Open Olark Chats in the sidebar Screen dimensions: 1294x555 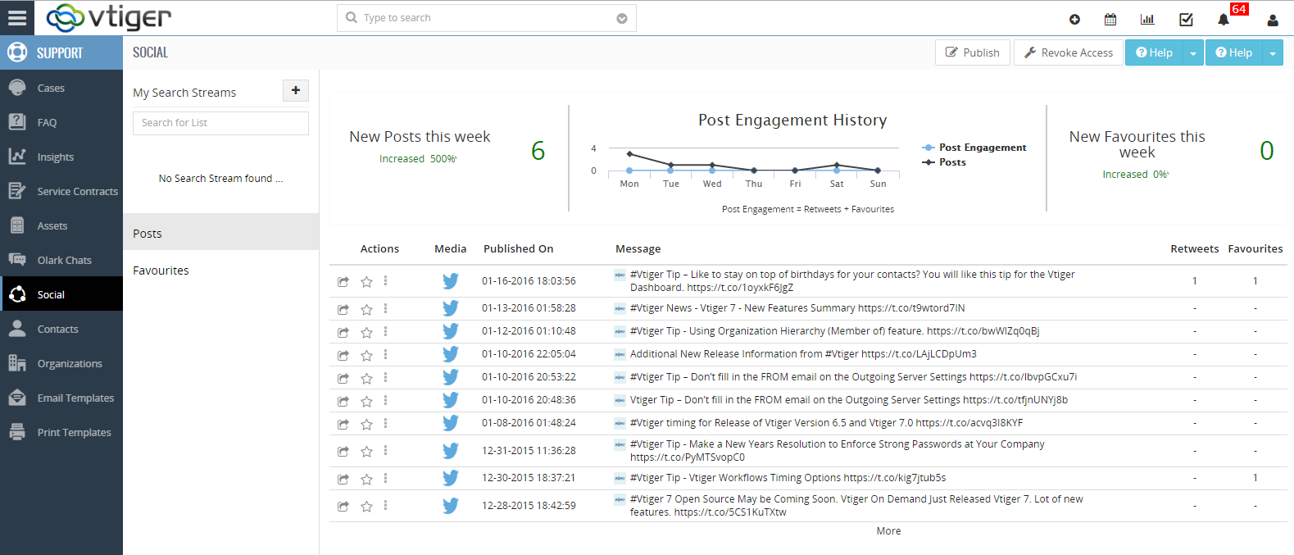61,260
